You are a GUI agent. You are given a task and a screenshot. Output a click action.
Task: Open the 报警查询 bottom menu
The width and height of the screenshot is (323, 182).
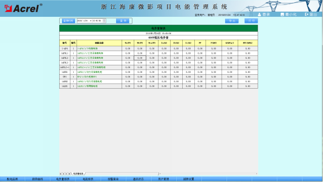coord(113,179)
